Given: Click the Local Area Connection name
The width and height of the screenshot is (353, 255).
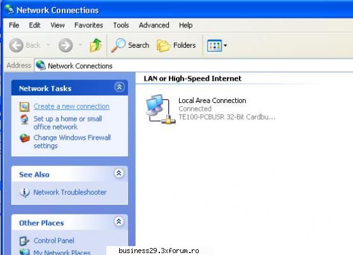Looking at the screenshot, I should coord(212,100).
